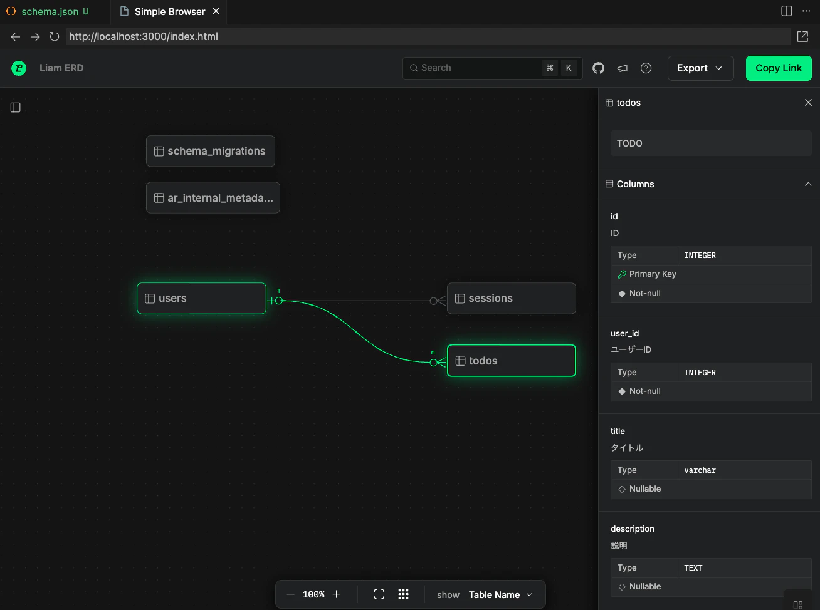
Task: Click the browser back arrow
Action: [16, 37]
